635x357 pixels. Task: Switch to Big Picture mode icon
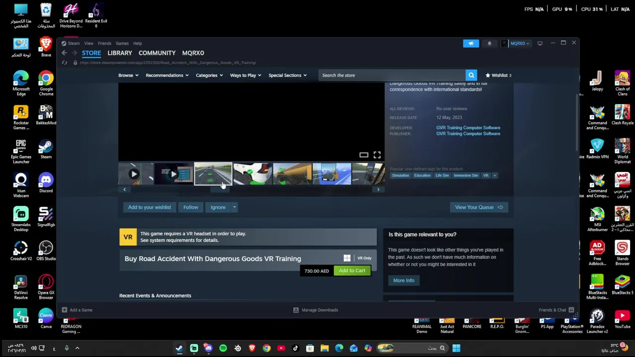point(540,43)
